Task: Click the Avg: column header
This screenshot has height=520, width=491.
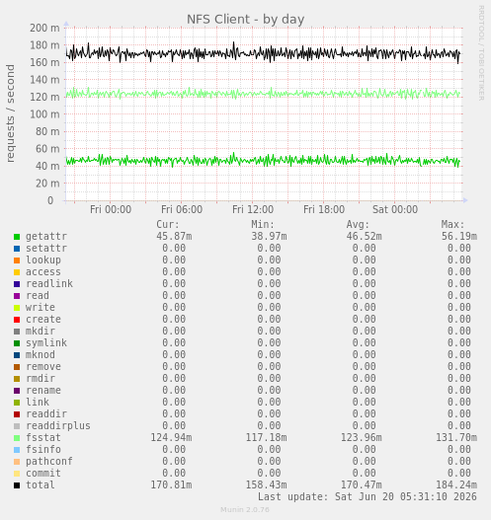Action: coord(358,225)
